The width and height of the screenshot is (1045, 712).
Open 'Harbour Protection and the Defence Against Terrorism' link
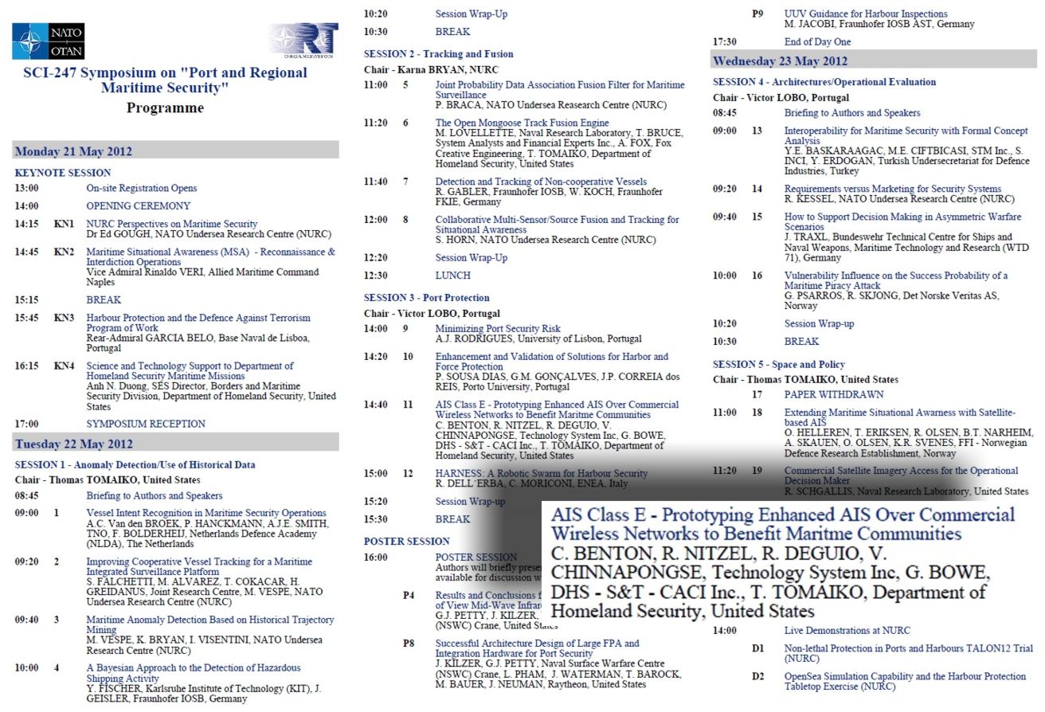click(x=198, y=323)
